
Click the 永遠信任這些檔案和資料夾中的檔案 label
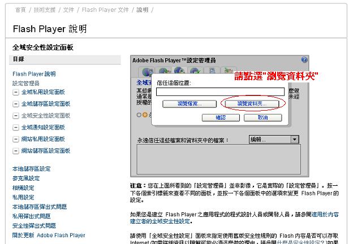click(183, 141)
